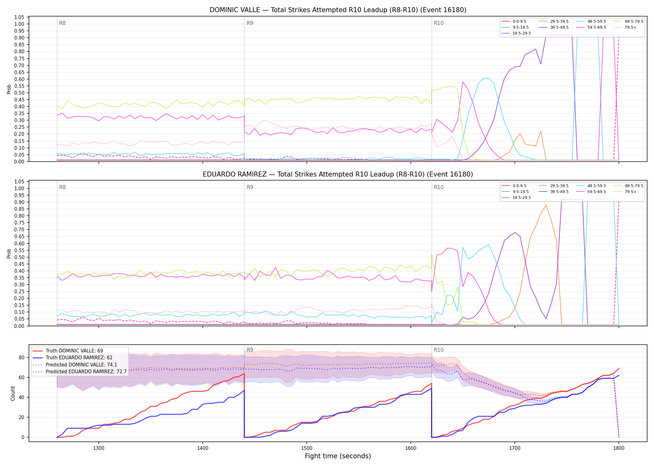
Task: Pick the 79.5+ legend entry in Ramirez chart
Action: point(625,192)
